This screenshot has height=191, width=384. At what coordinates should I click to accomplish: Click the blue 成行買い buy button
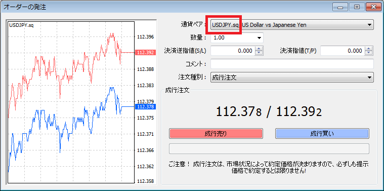pos(322,134)
